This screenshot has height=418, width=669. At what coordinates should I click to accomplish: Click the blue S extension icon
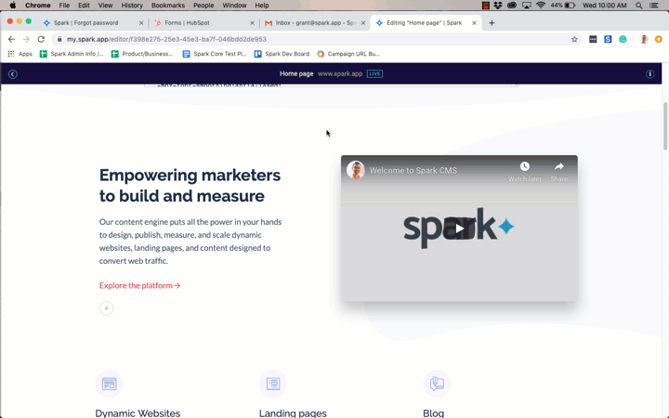pyautogui.click(x=608, y=39)
